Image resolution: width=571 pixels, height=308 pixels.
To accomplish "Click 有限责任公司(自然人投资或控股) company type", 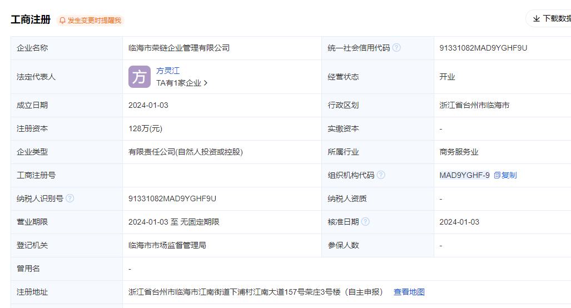I will (x=185, y=152).
